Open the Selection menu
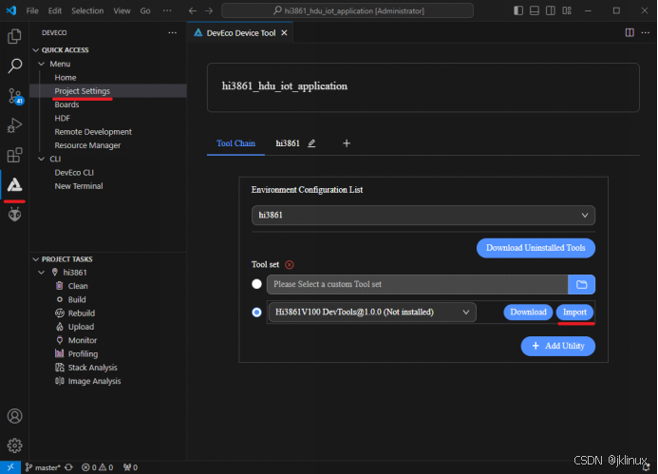Screen dimensions: 658x474 (87, 10)
